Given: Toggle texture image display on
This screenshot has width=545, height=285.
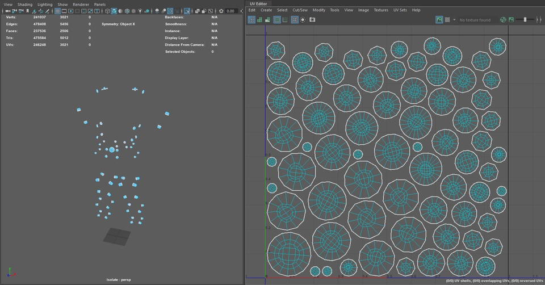Looking at the screenshot, I should pos(439,19).
